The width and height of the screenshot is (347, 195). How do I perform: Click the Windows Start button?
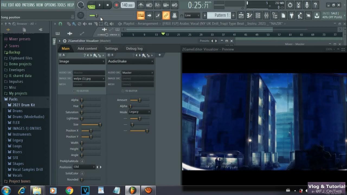[6, 190]
